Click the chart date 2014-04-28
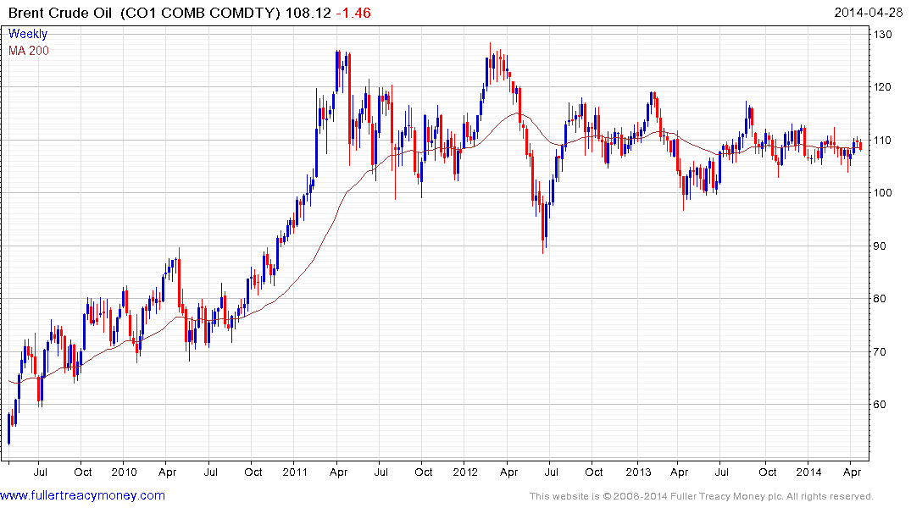 (x=869, y=13)
